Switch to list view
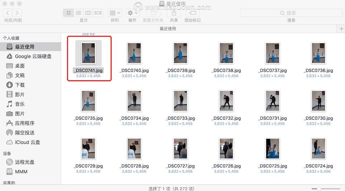The height and width of the screenshot is (191, 345). pos(78,13)
